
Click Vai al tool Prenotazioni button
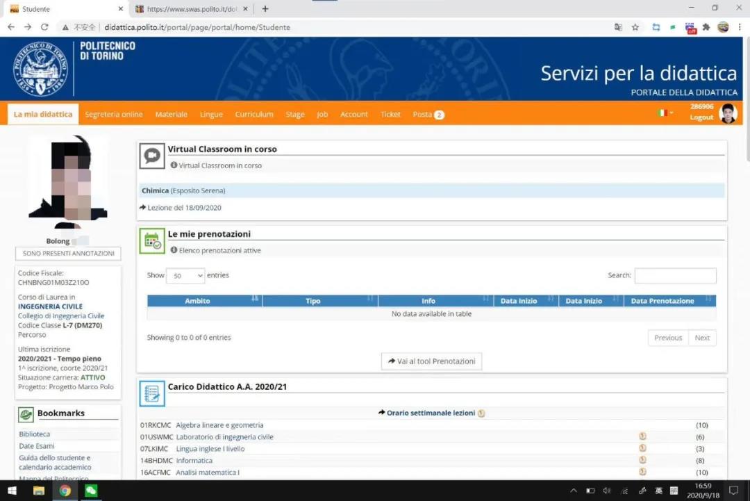[x=431, y=361]
